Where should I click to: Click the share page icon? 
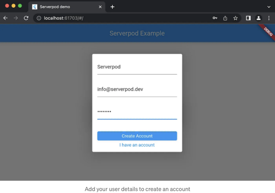click(225, 18)
